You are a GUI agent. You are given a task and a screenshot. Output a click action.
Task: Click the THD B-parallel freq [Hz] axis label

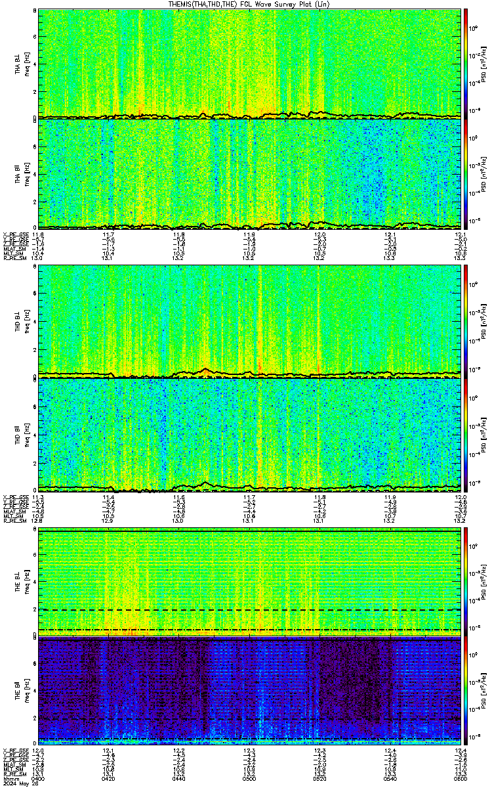[26, 435]
